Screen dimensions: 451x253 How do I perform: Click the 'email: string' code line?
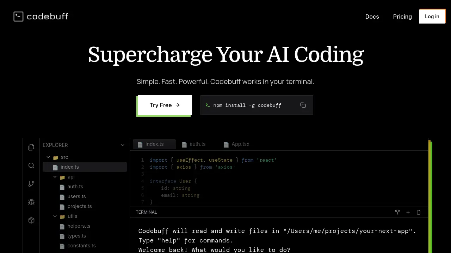(x=180, y=195)
